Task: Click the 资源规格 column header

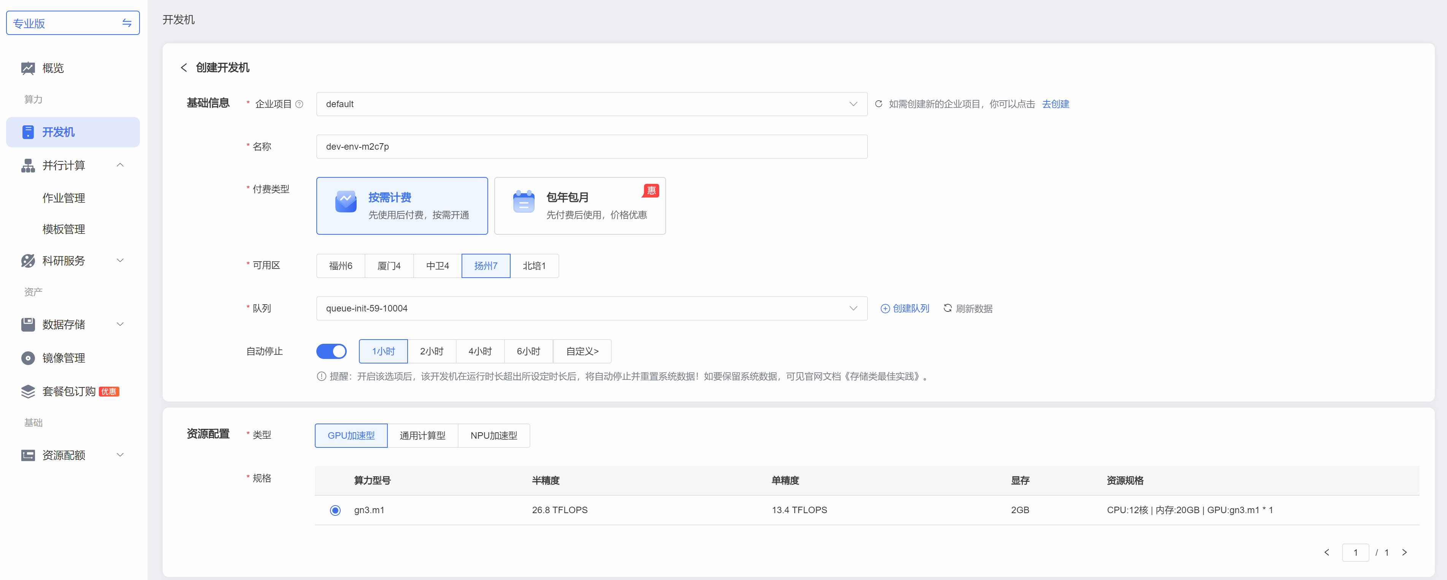Action: click(x=1125, y=481)
